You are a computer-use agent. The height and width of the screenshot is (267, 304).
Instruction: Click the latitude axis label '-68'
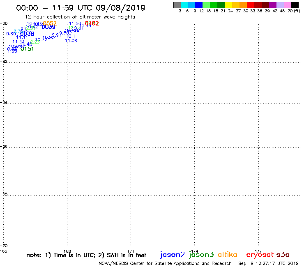[4, 194]
